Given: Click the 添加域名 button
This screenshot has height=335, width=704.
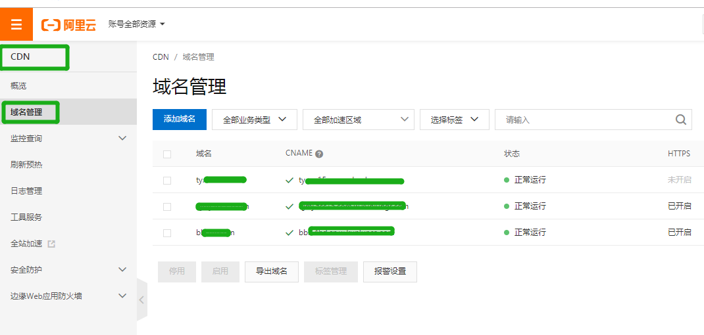Looking at the screenshot, I should click(x=180, y=119).
